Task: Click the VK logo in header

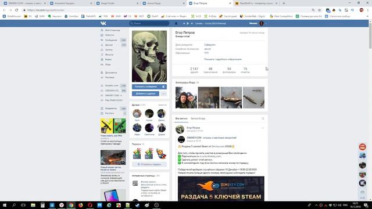Action: tap(103, 23)
